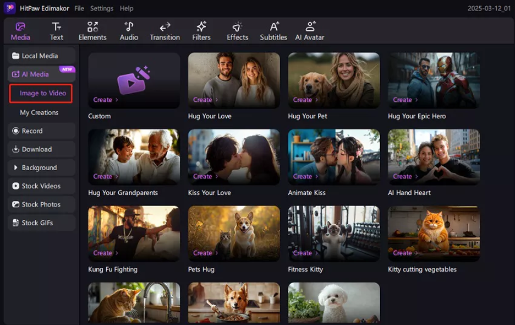Select the cat at faucet thumbnail
The width and height of the screenshot is (515, 325).
point(134,302)
